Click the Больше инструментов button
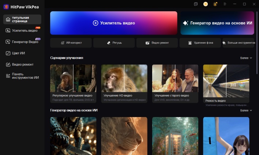 click(239, 43)
